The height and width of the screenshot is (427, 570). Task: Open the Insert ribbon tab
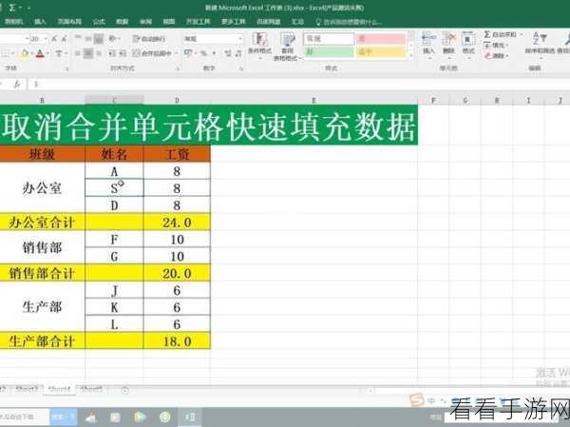point(40,22)
